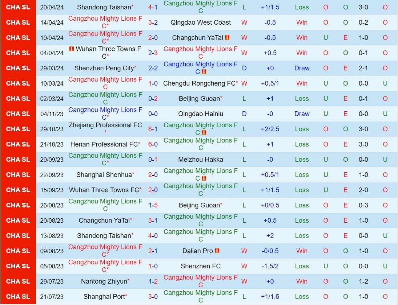Click red card icon in Zhejiang Professional row
Viewport: 398px width, 305px height.
204,133
